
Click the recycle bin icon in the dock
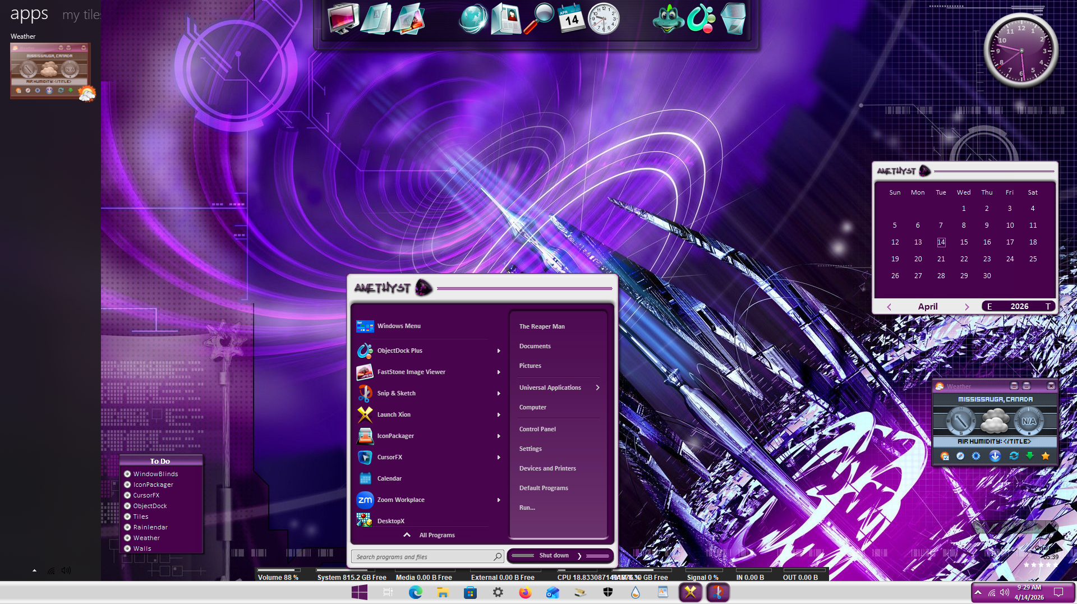[x=733, y=19]
